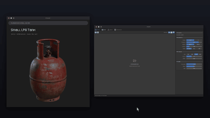Image resolution: width=210 pixels, height=118 pixels.
Task: Adjust the Cleanup slider
Action: point(194,47)
